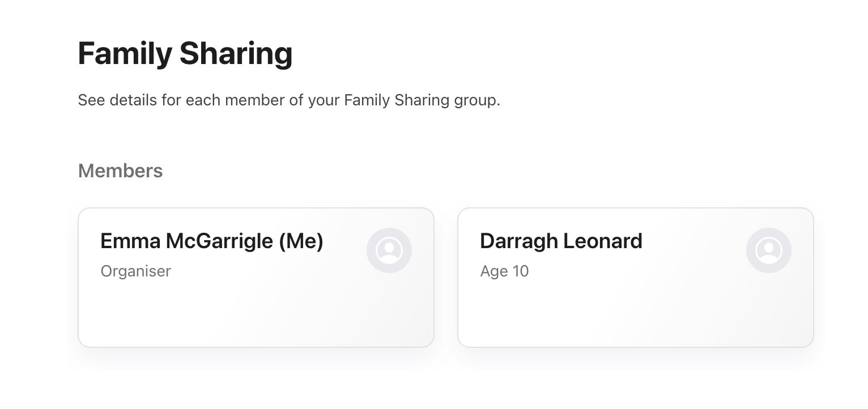Click the word Family in the page title
868x409 pixels.
click(125, 53)
